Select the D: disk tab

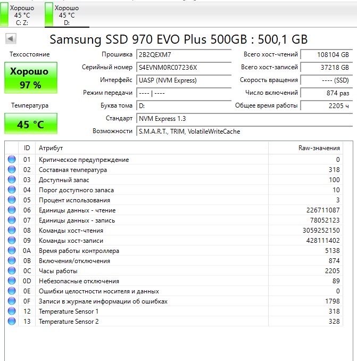pos(67,15)
